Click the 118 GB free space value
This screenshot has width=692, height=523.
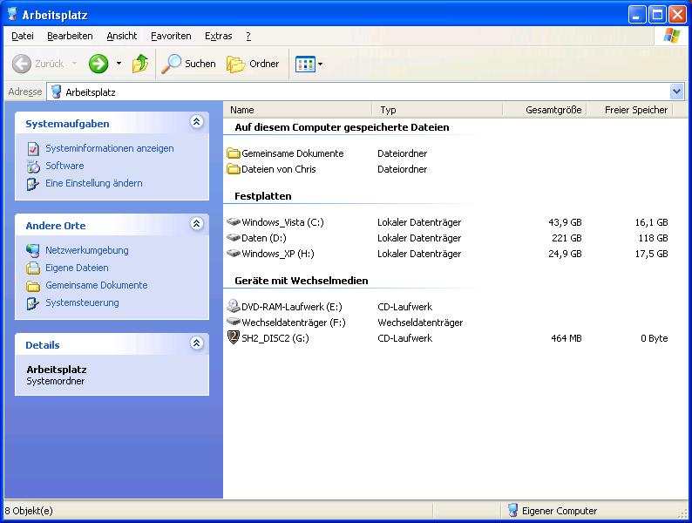point(653,238)
